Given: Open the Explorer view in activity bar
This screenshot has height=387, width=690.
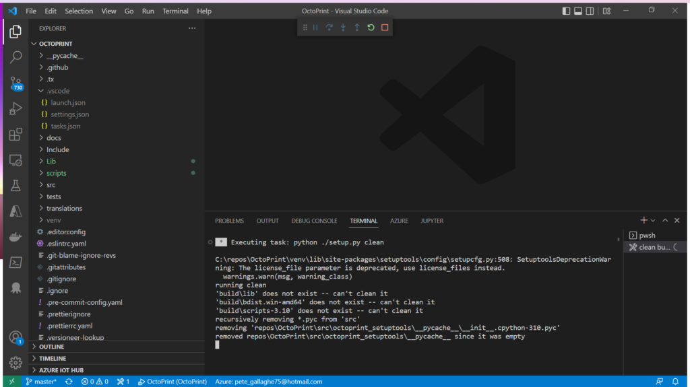Looking at the screenshot, I should tap(15, 32).
